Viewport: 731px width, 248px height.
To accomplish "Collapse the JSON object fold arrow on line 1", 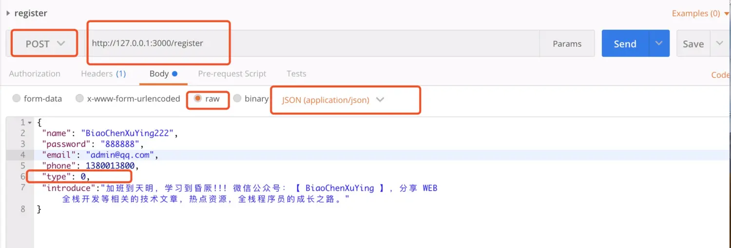I will click(30, 123).
